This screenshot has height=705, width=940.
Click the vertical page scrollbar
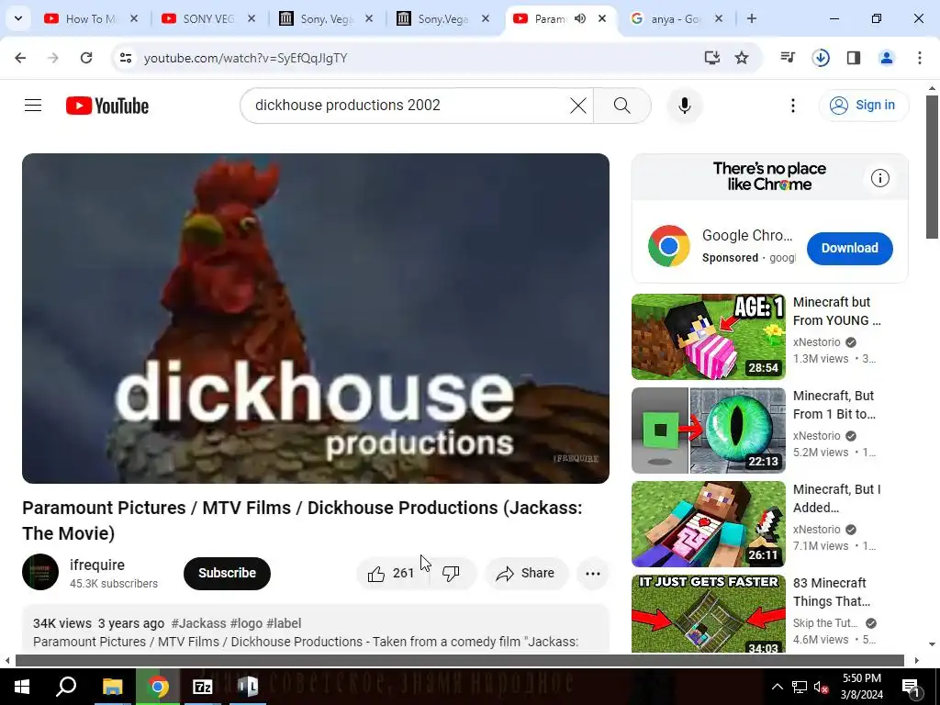point(933,167)
